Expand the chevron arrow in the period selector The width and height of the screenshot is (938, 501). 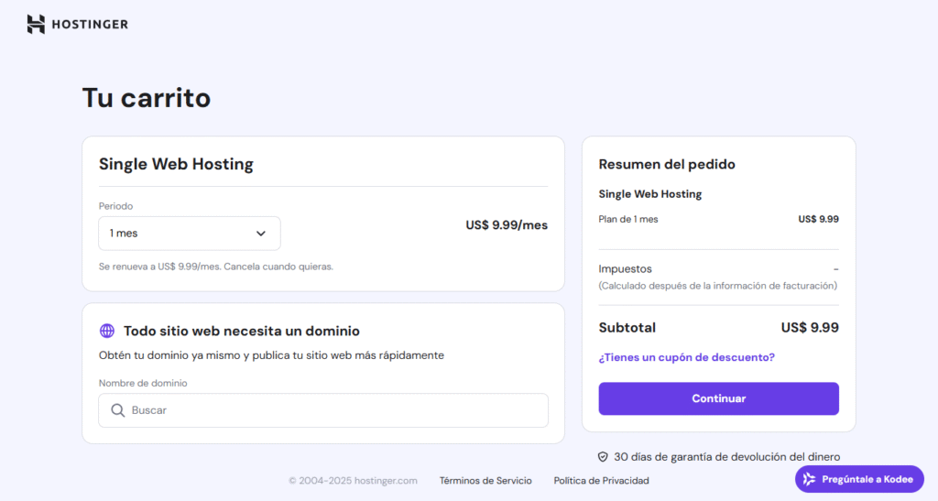[261, 234]
